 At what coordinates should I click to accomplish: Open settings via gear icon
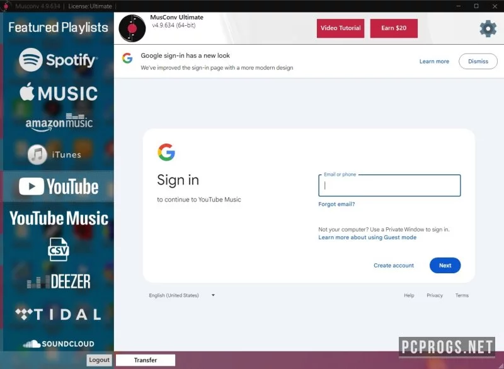pos(488,28)
